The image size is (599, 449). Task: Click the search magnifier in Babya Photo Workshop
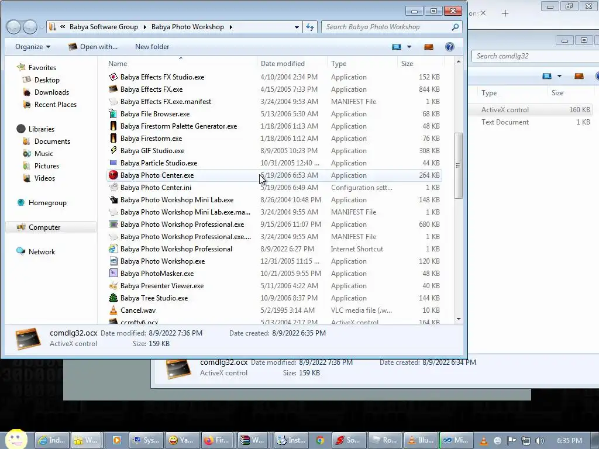click(x=455, y=27)
